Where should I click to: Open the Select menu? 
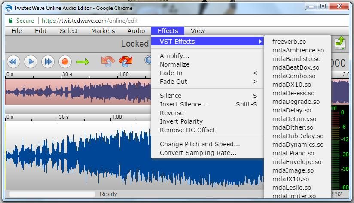pyautogui.click(x=69, y=31)
